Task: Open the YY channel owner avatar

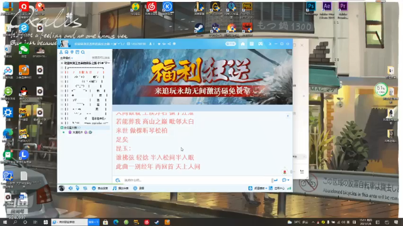Action: point(64,44)
